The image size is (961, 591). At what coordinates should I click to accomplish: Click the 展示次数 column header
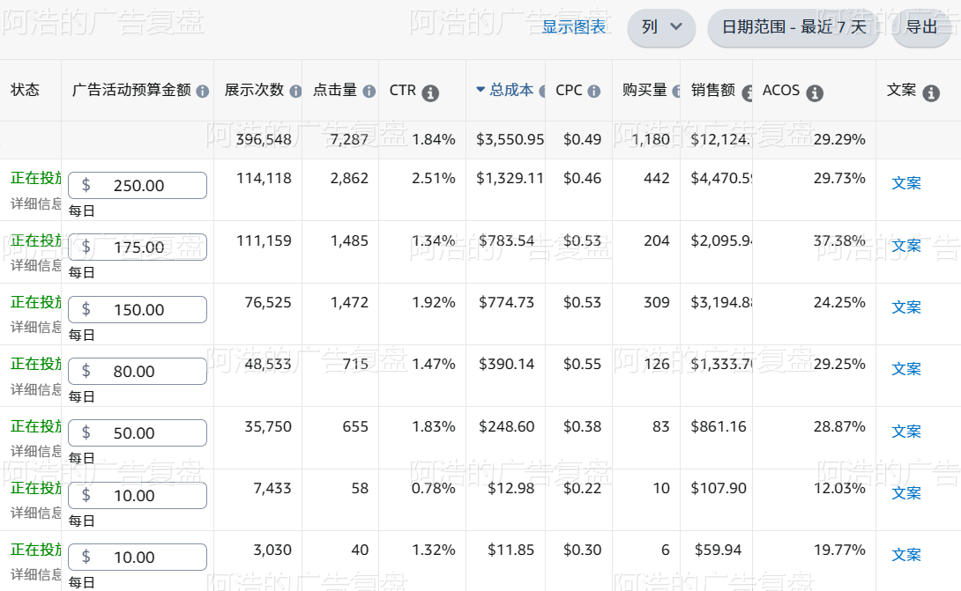tap(254, 90)
